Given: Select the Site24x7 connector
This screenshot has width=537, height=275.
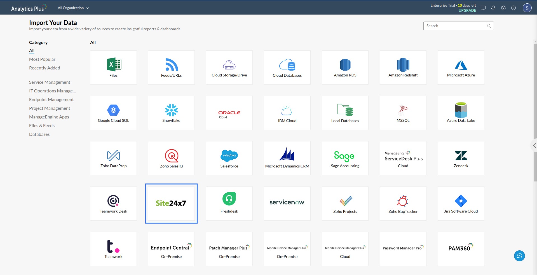Looking at the screenshot, I should (x=171, y=203).
